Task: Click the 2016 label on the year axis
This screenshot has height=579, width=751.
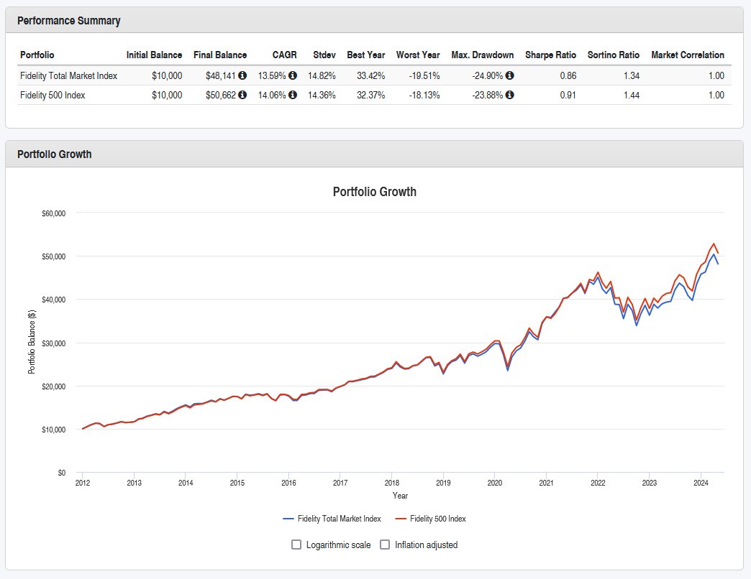Action: click(x=288, y=483)
